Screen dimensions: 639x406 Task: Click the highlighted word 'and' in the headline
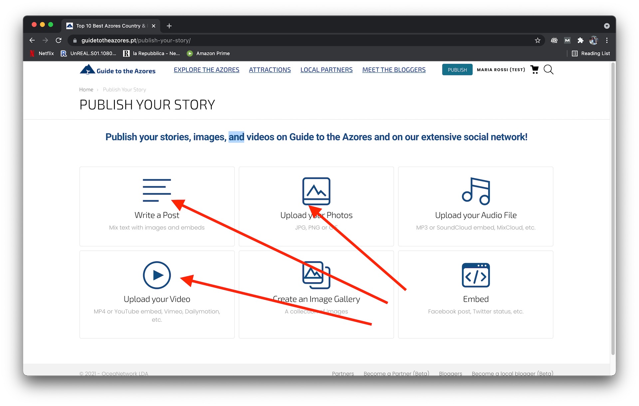(x=236, y=137)
